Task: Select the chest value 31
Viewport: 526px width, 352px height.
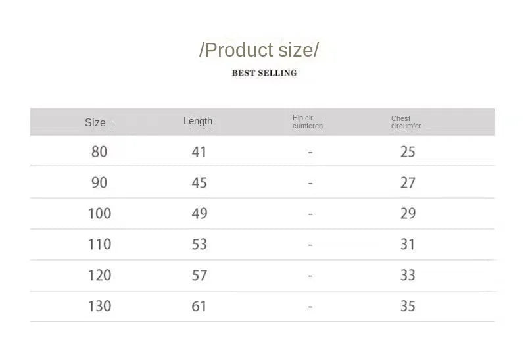Action: tap(408, 244)
